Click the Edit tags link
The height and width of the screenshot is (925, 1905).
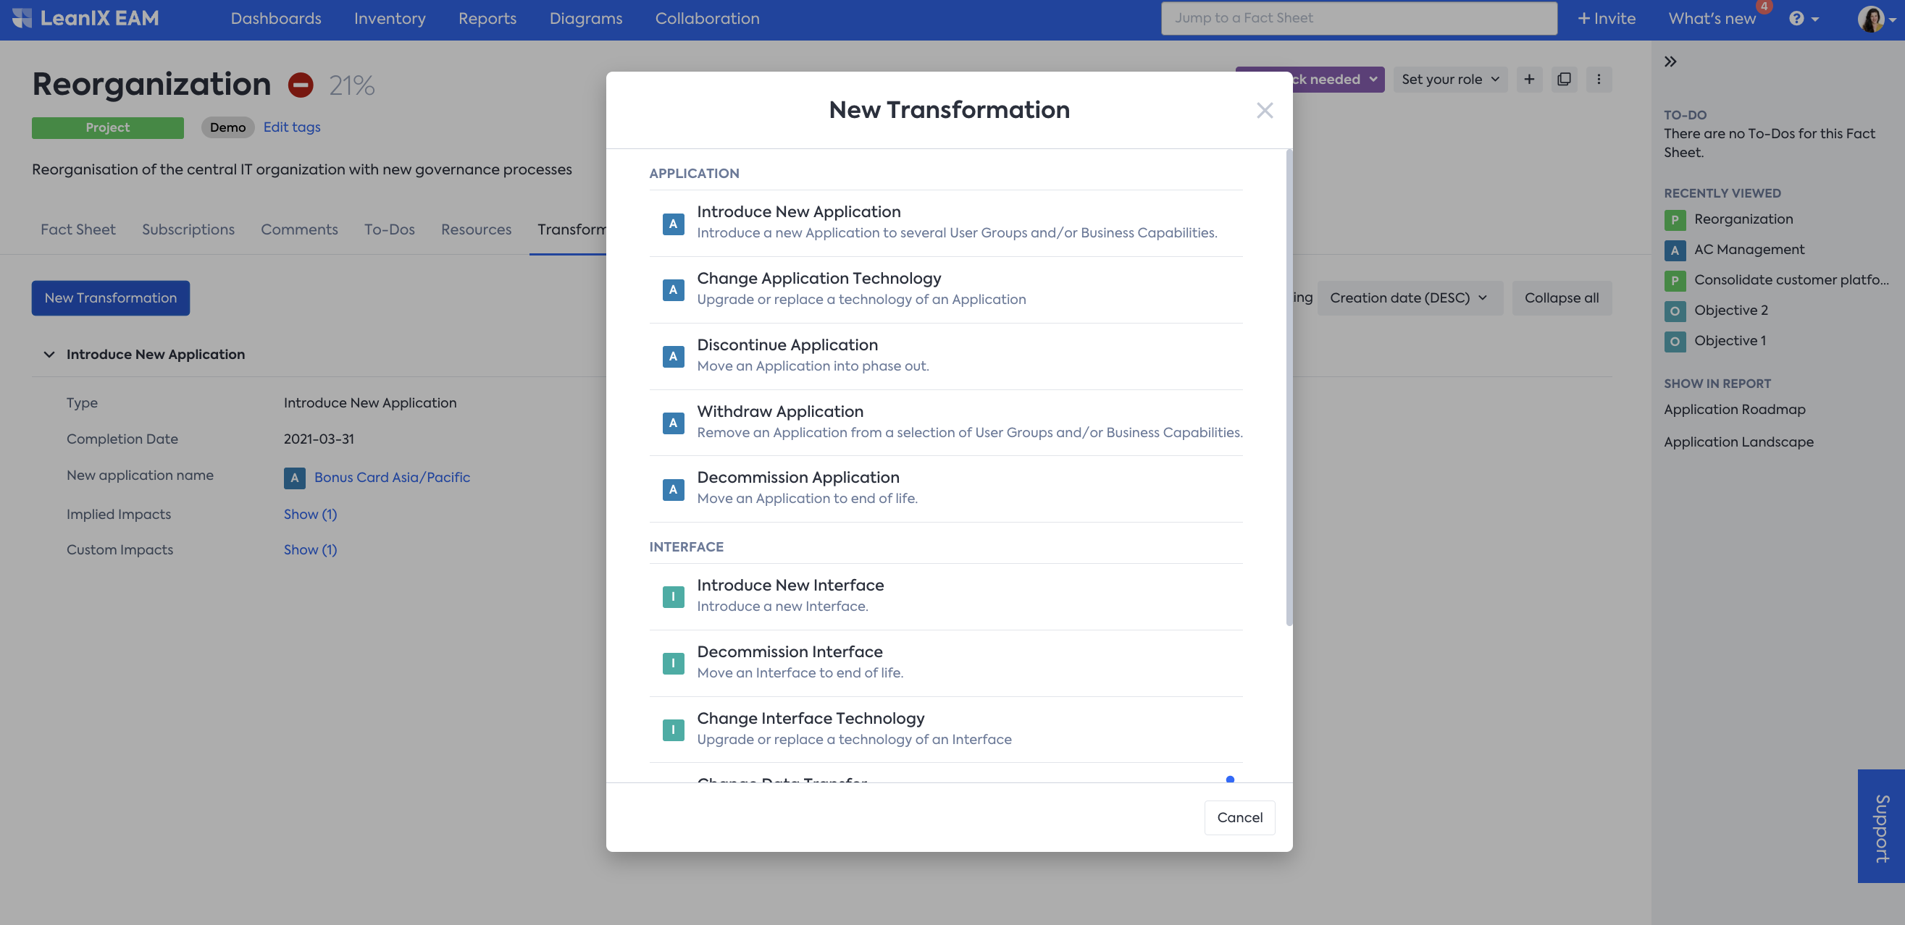(x=291, y=127)
